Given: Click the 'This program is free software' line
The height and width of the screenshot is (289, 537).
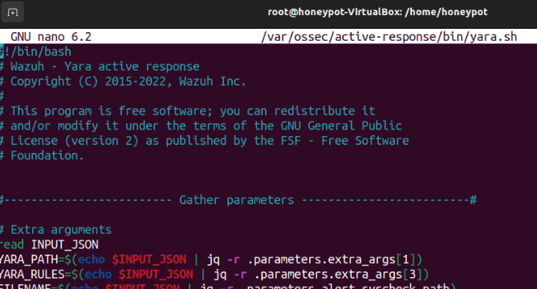Looking at the screenshot, I should (188, 111).
